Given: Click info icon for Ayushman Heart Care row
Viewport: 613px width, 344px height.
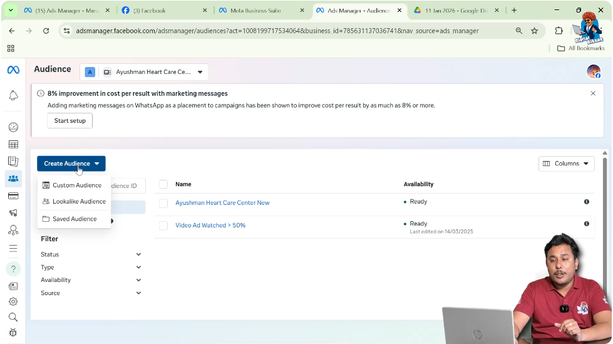Looking at the screenshot, I should tap(587, 202).
